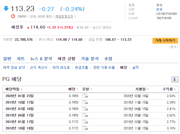The width and height of the screenshot is (180, 134).
Task: Open the 일반 tab
Action: coord(7,59)
